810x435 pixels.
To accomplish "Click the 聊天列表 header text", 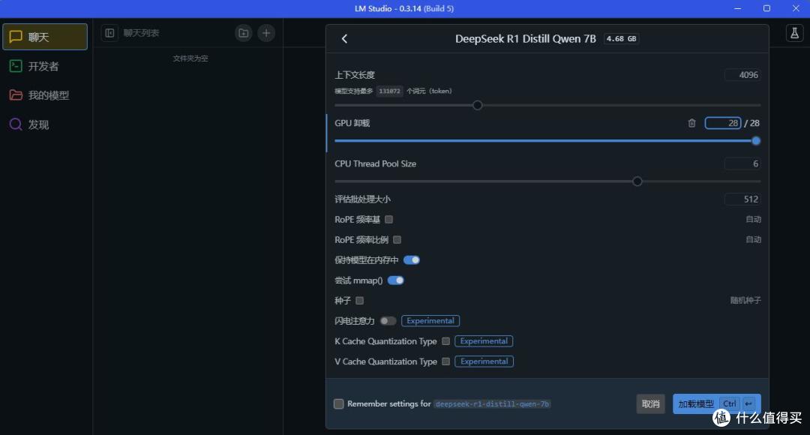I will pos(141,33).
